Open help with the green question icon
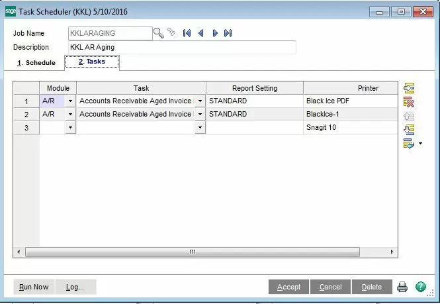Image resolution: width=440 pixels, height=304 pixels. point(420,287)
